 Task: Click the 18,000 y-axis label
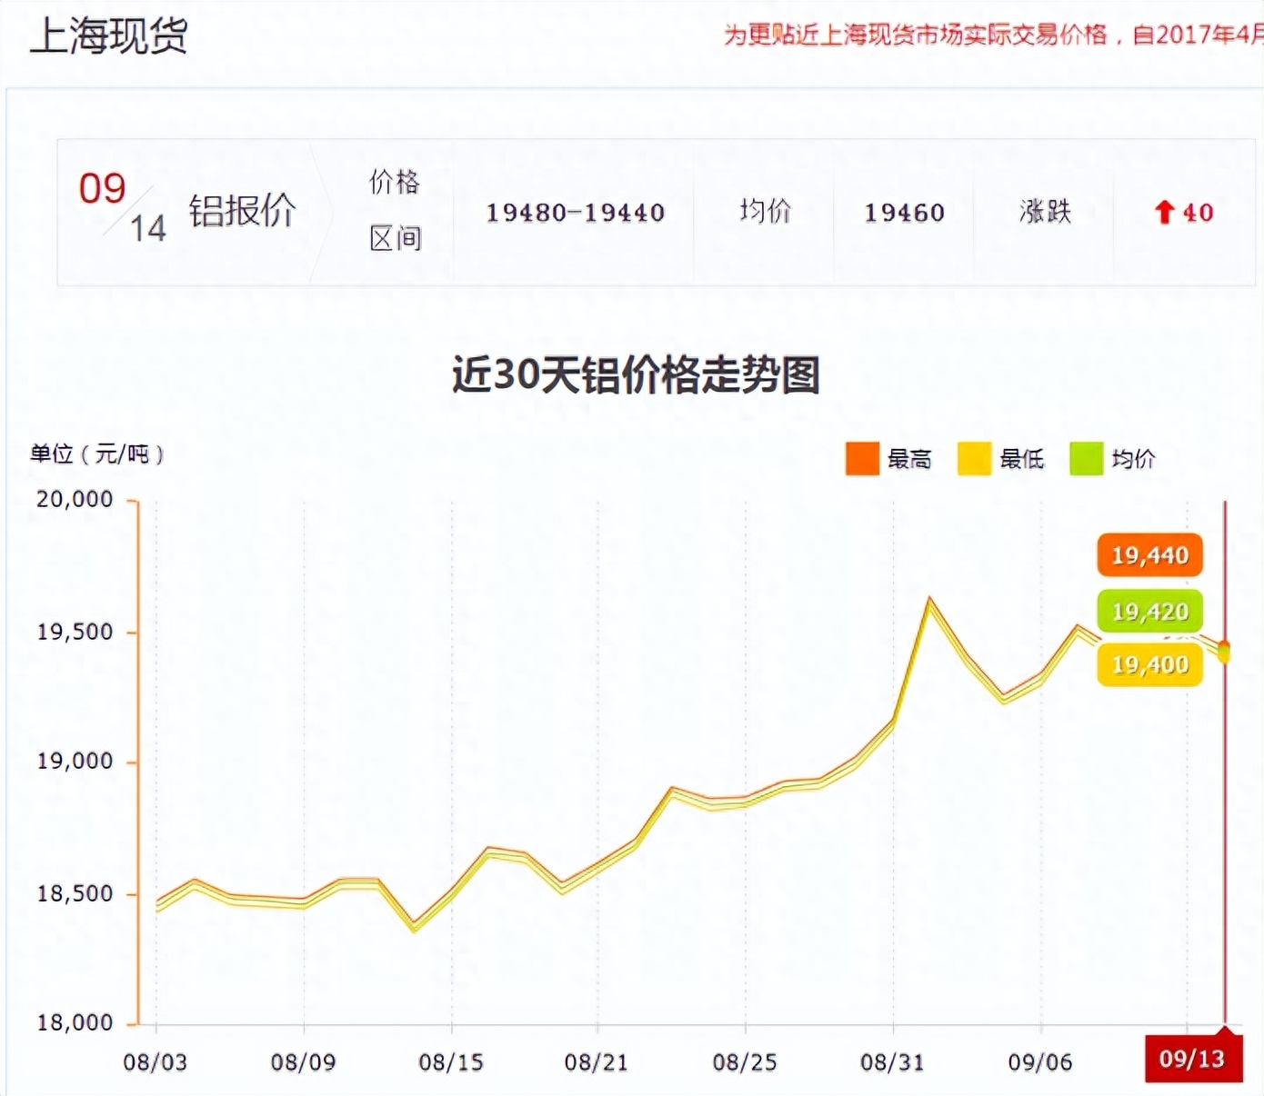coord(75,1023)
